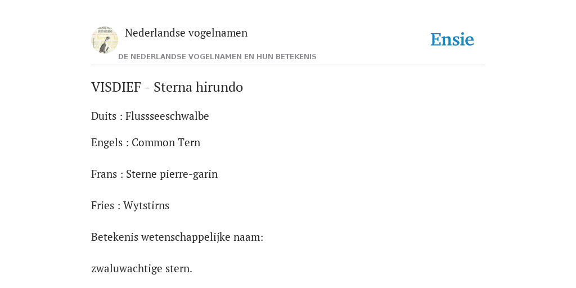Screen dimensions: 576x288
Task: Click the 'zwaluwachtige stern.' text
Action: [x=141, y=268]
